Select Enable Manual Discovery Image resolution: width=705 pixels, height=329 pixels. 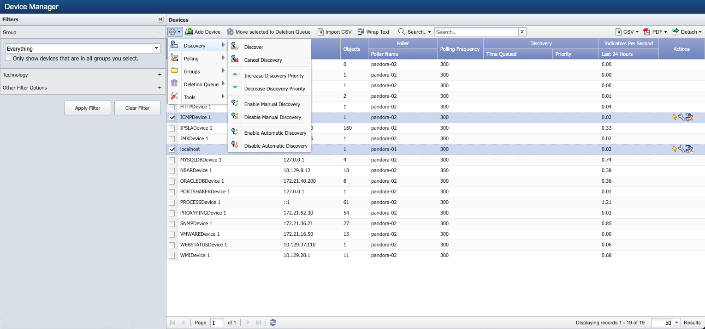coord(270,104)
